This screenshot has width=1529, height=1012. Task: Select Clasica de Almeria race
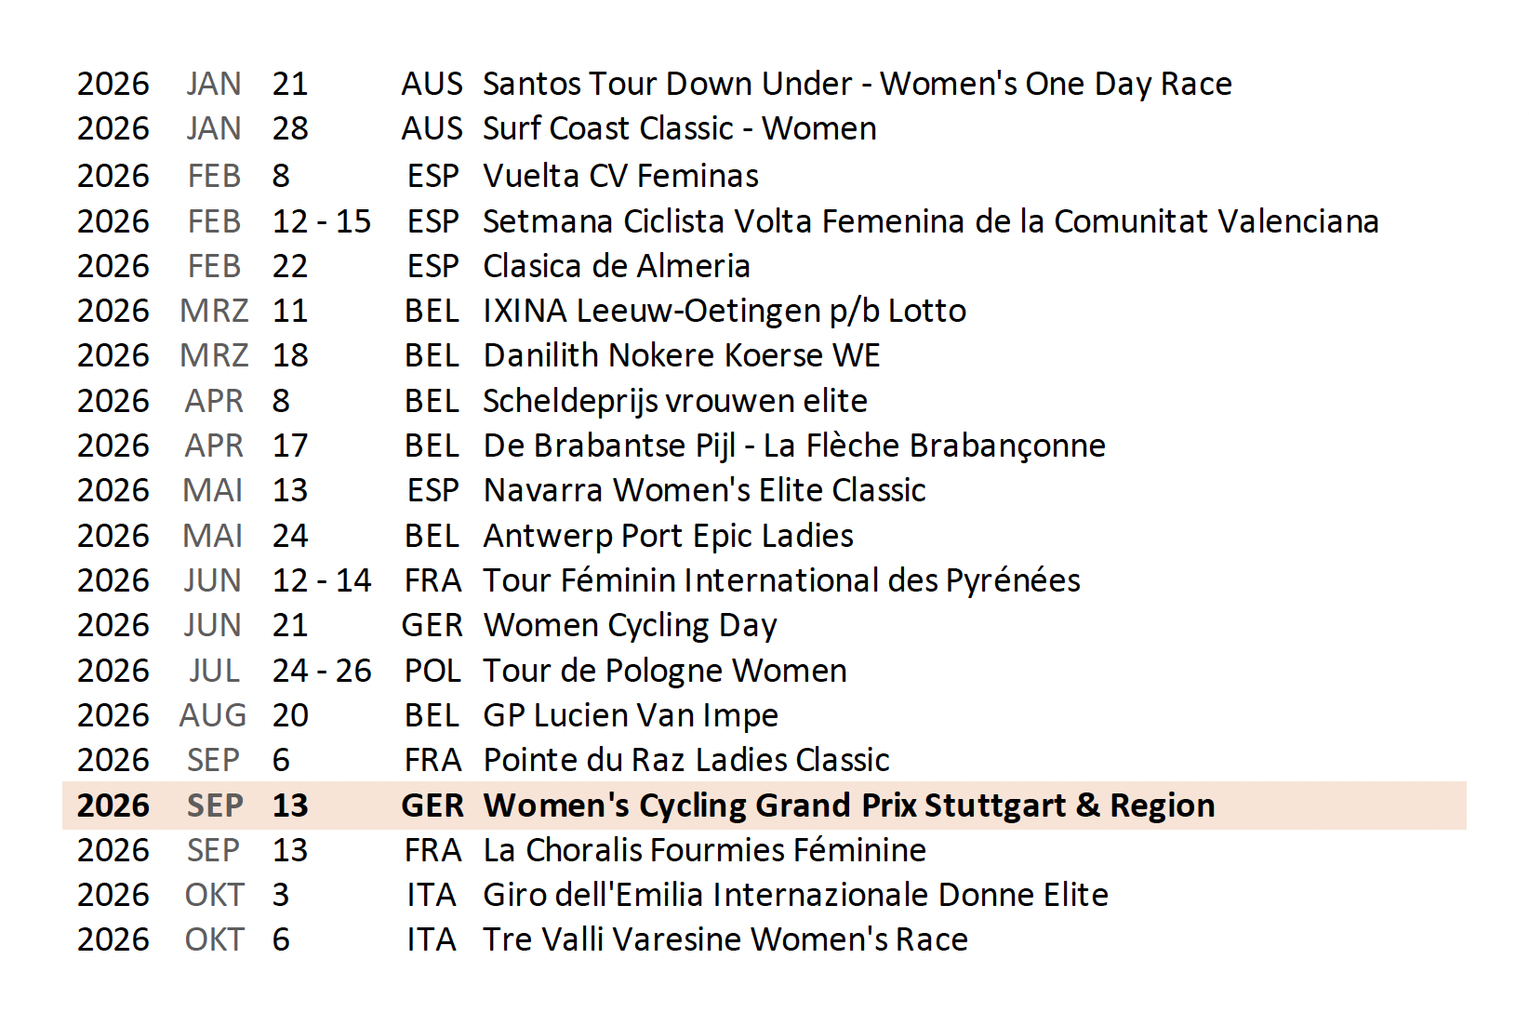click(616, 266)
